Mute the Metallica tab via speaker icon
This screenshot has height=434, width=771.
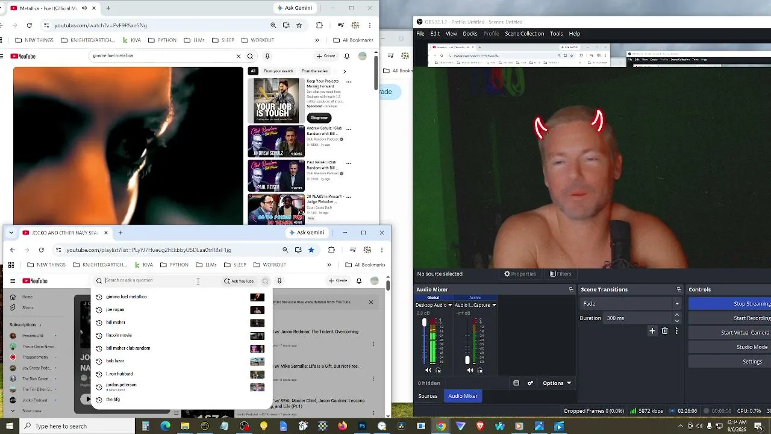(x=84, y=8)
